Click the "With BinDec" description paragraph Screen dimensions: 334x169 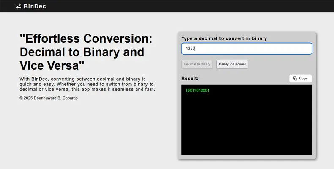87,84
